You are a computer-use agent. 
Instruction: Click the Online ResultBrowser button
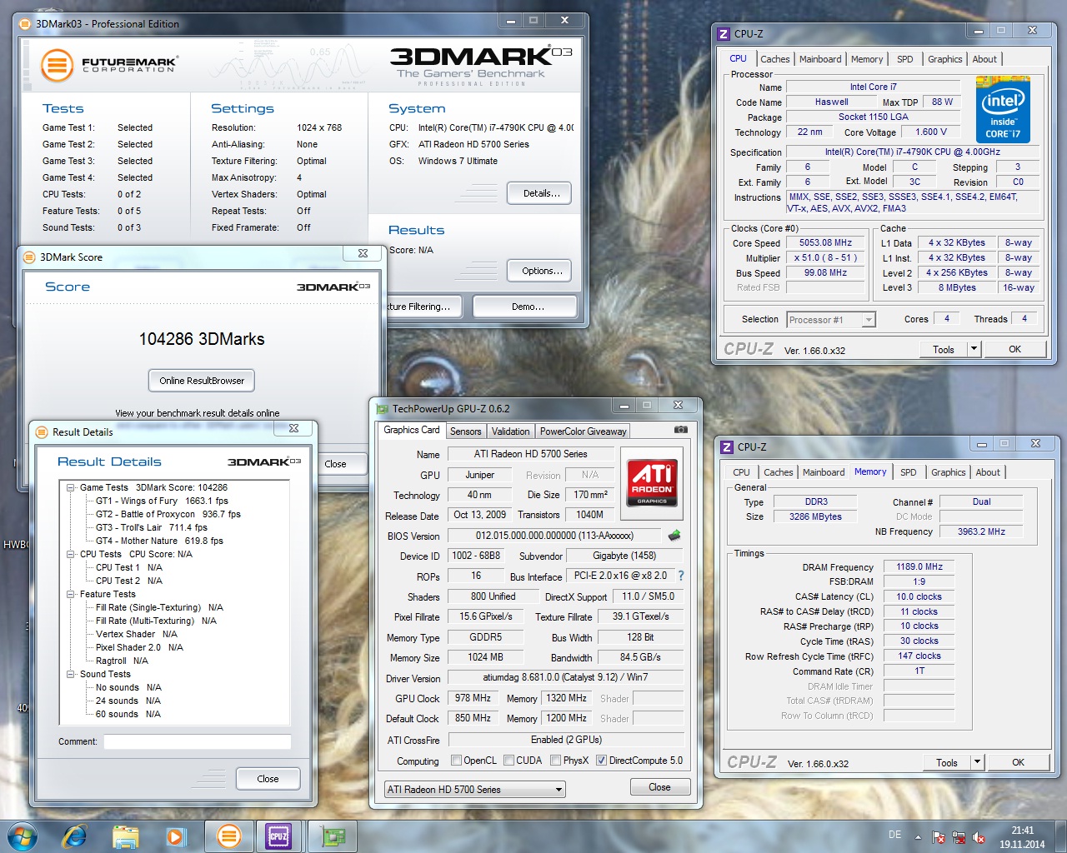[x=202, y=381]
